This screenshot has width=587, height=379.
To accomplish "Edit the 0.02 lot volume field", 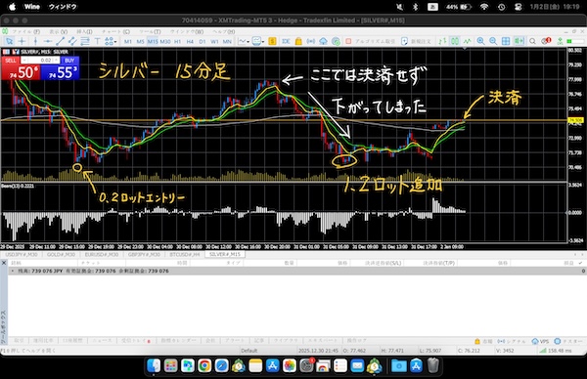I will pyautogui.click(x=40, y=61).
